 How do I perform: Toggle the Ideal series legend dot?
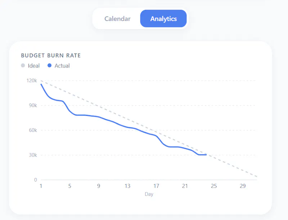click(x=23, y=65)
